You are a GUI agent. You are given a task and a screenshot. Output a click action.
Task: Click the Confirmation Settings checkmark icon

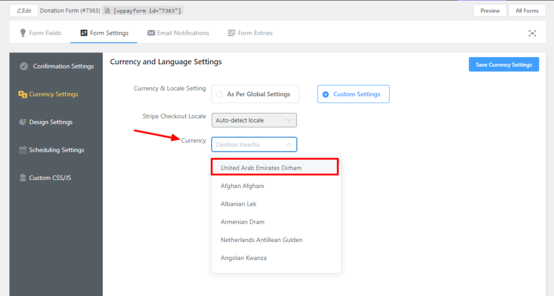tap(24, 66)
